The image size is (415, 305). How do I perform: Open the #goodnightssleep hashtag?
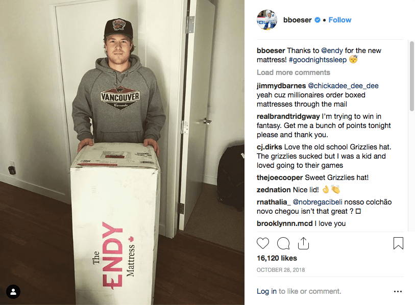318,60
